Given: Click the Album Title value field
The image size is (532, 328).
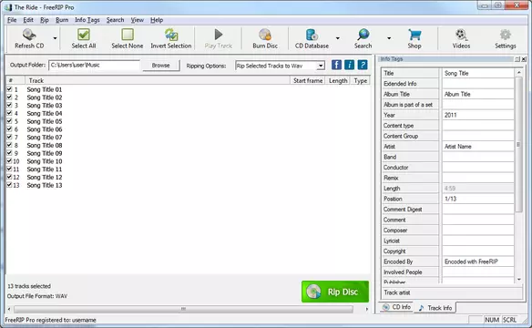Looking at the screenshot, I should tap(477, 94).
